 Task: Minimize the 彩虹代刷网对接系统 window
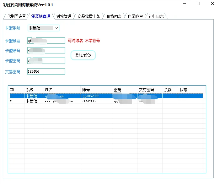coord(185,3)
